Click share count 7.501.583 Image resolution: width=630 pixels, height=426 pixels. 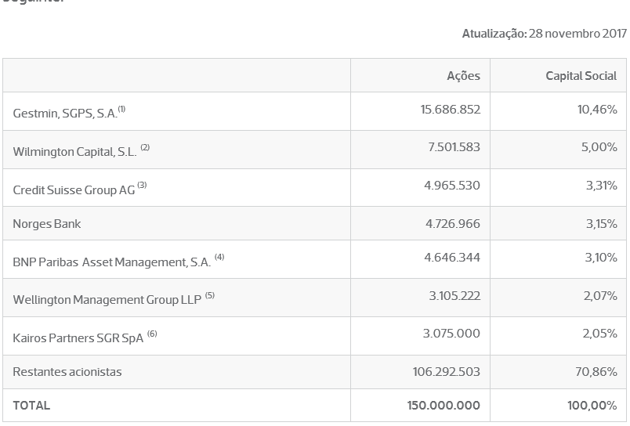(454, 147)
